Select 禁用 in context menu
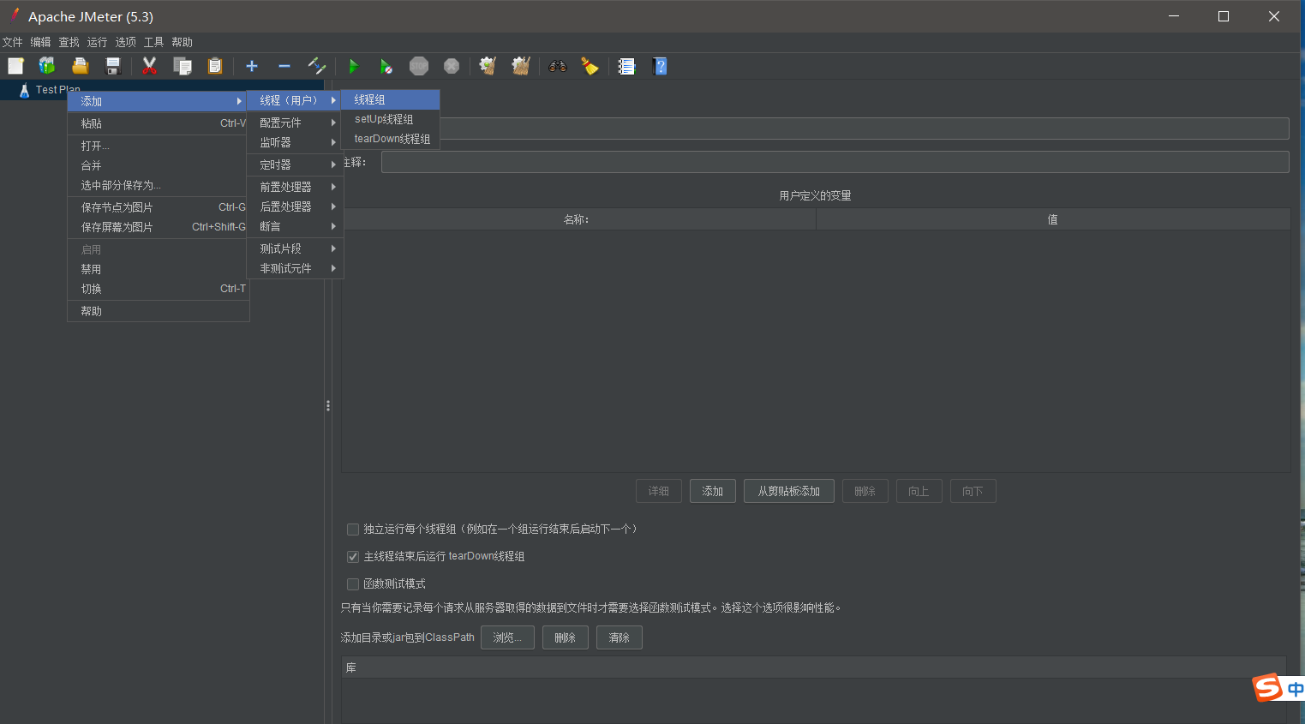 click(158, 269)
